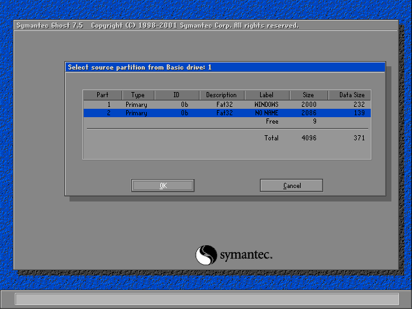The height and width of the screenshot is (309, 412).
Task: Click the Description column header
Action: tap(221, 95)
